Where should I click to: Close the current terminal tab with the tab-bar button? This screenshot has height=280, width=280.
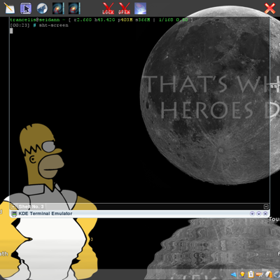click(266, 206)
